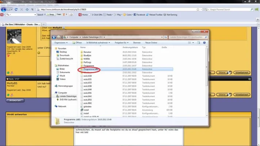Viewport: 260px width, 146px height.
Task: Click Home in the toolbar
Action: 83,15
